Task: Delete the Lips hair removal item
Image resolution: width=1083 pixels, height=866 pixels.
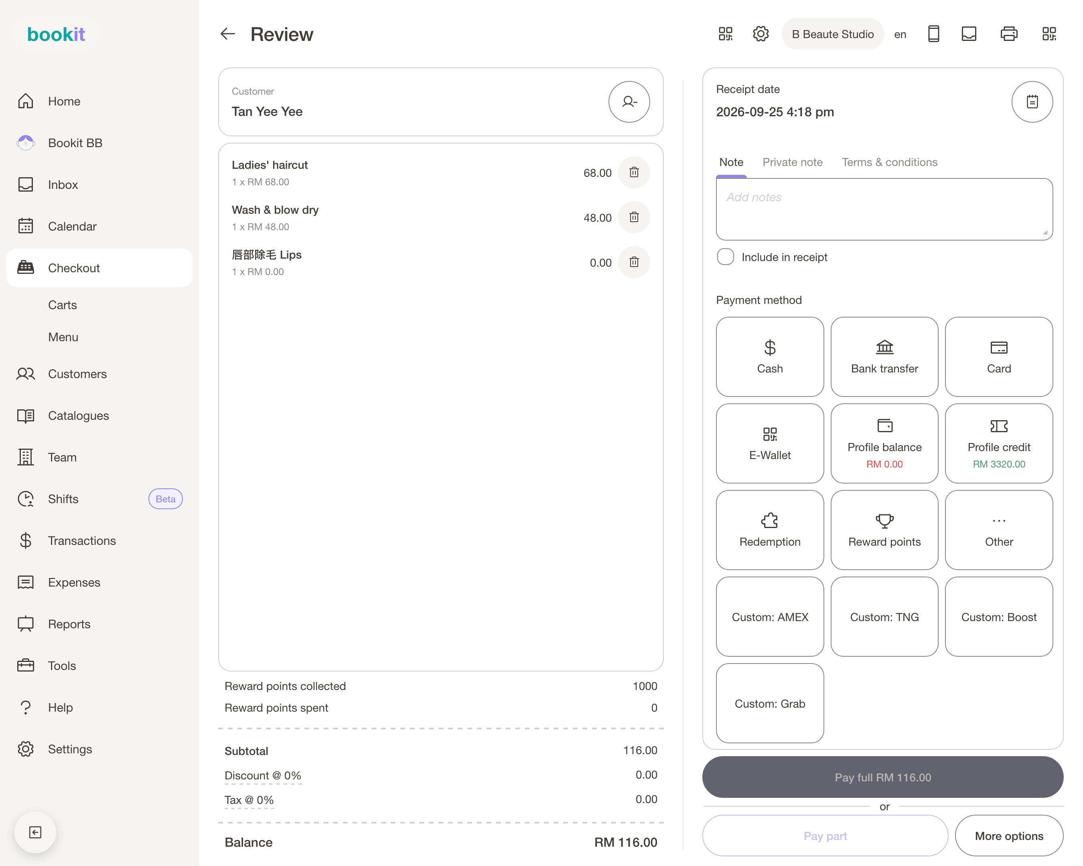Action: pyautogui.click(x=634, y=262)
